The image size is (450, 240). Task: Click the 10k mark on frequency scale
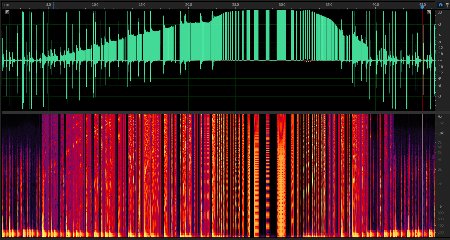[x=440, y=133]
